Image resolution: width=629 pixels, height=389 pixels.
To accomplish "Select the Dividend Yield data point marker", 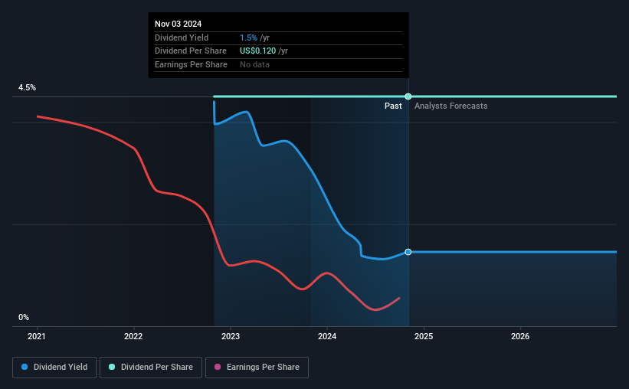I will click(x=408, y=252).
